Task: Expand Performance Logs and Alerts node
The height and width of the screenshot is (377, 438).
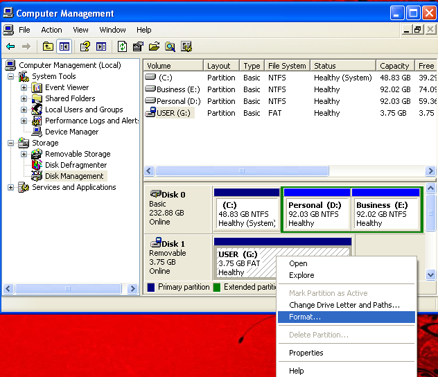Action: pyautogui.click(x=24, y=121)
